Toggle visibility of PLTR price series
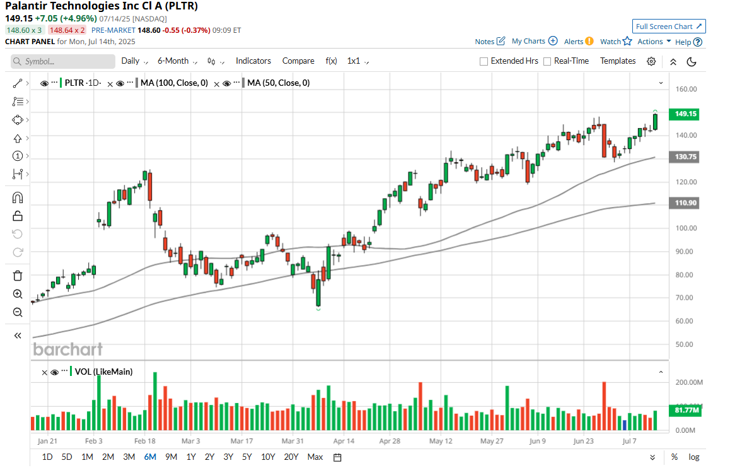 click(44, 83)
